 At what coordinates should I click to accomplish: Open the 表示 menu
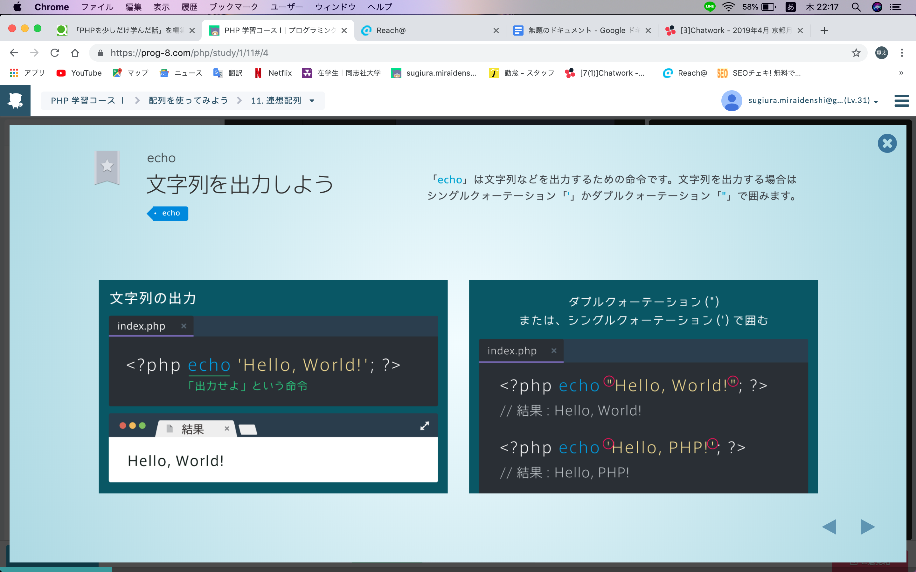161,7
